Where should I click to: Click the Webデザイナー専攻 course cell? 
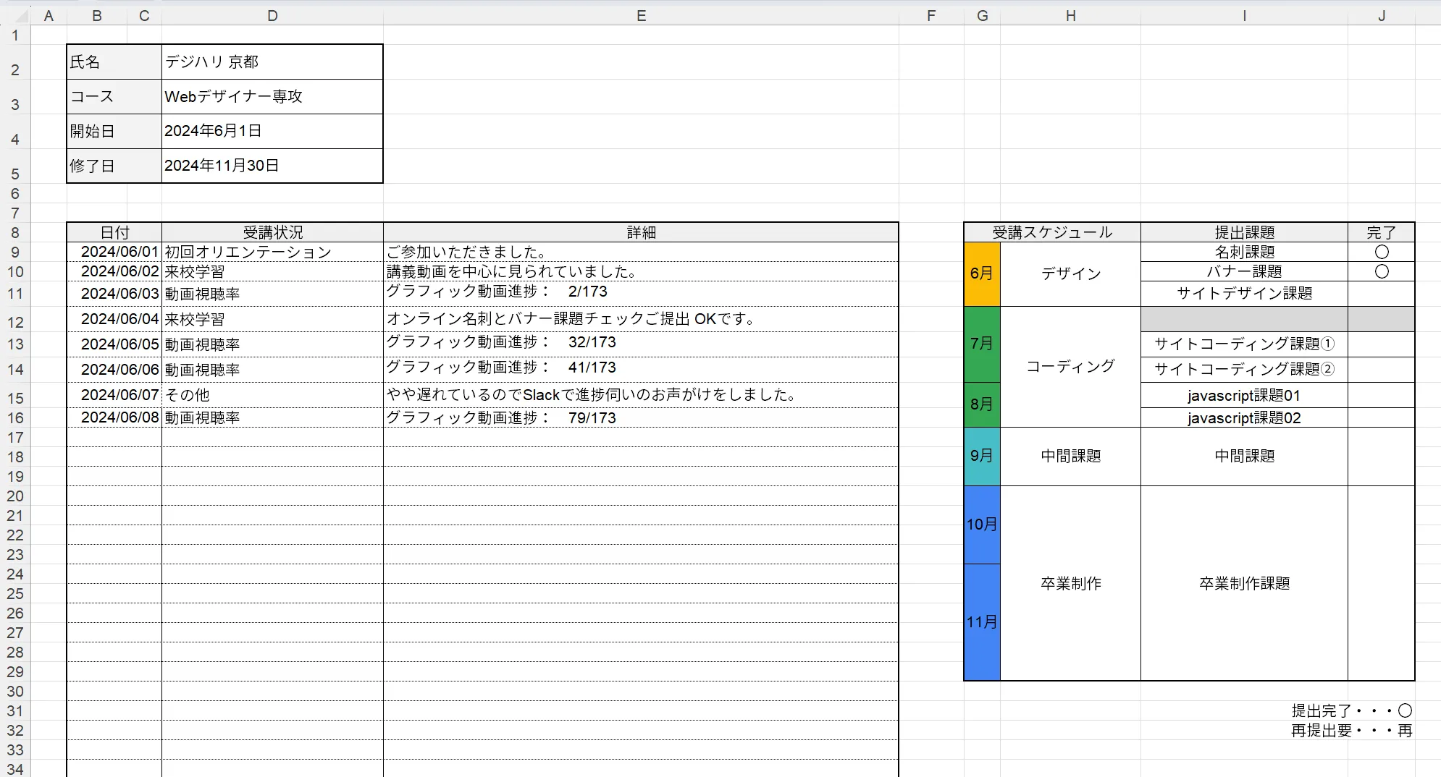click(x=272, y=97)
